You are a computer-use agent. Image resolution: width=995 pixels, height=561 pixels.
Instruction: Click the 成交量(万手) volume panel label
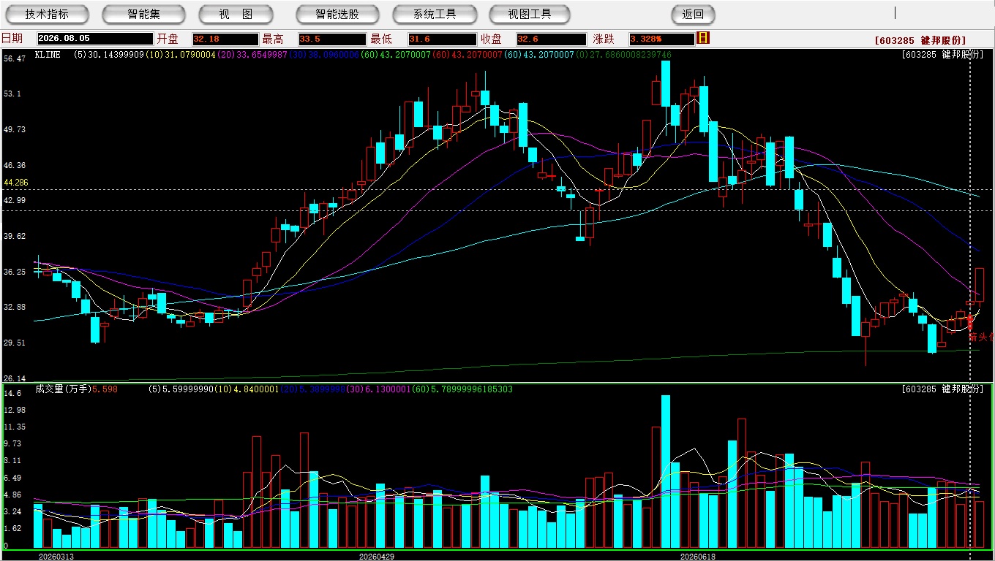click(x=62, y=389)
